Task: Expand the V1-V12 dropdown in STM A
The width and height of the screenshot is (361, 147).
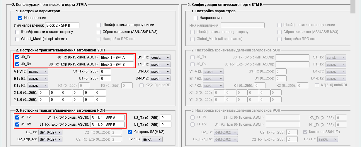Action: (38, 71)
